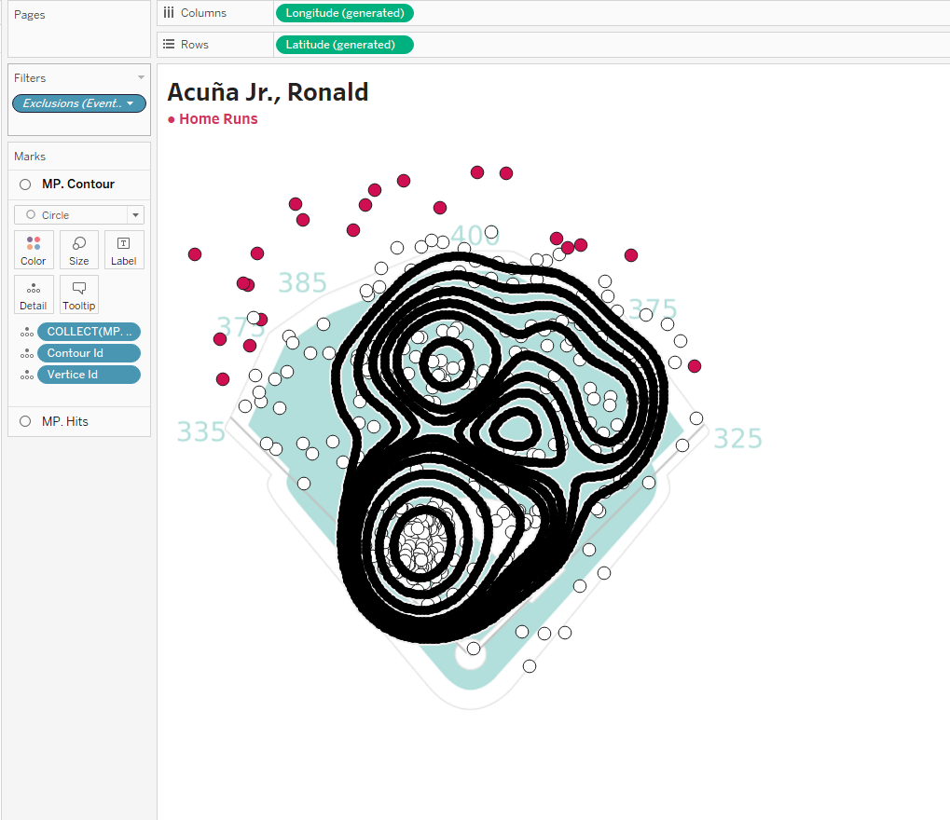Click the Columns shelf icon
This screenshot has width=950, height=820.
tap(169, 13)
